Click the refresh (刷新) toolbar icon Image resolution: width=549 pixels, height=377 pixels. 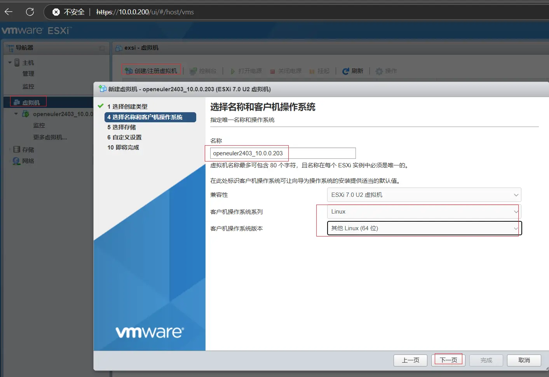345,71
